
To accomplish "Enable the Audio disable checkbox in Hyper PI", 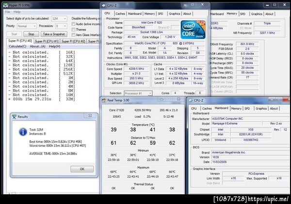I will (x=73, y=24).
